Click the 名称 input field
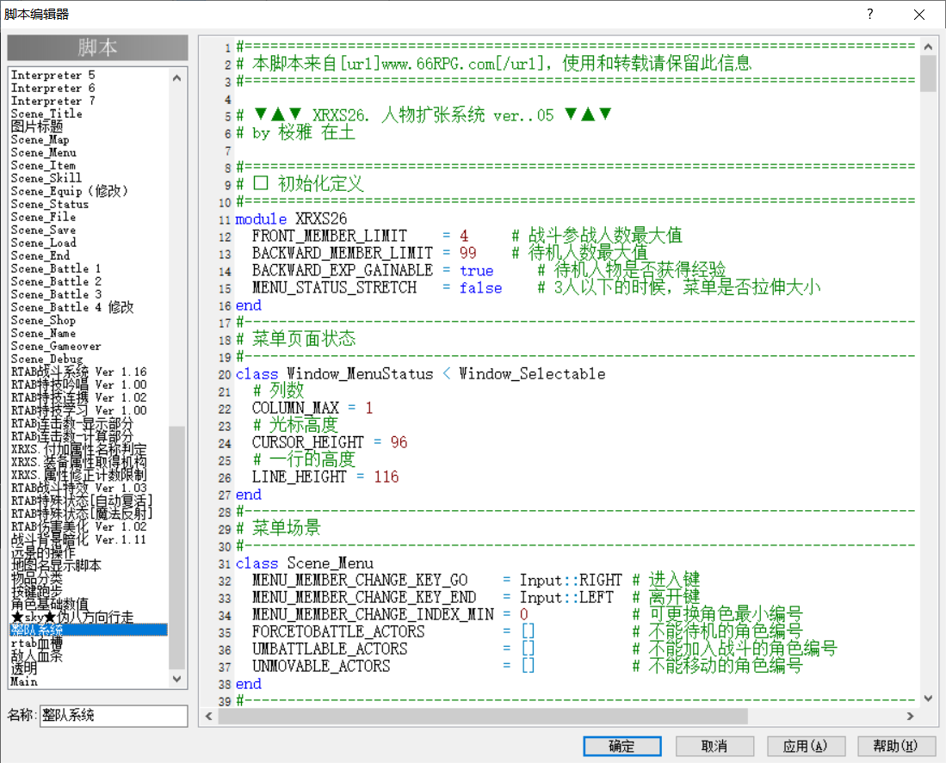This screenshot has width=946, height=763. (114, 716)
